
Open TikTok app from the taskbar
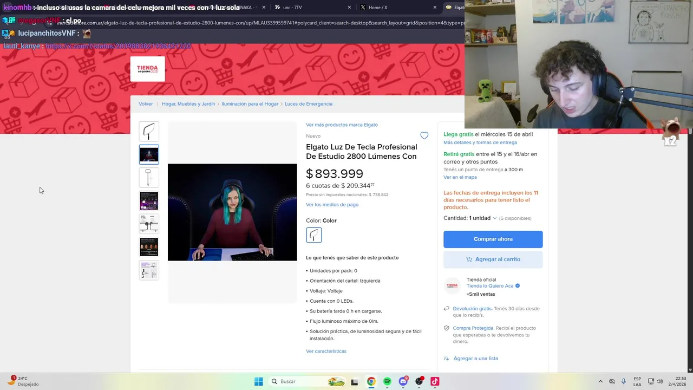tap(435, 381)
